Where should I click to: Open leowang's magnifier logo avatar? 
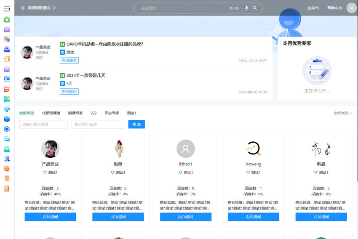254,149
